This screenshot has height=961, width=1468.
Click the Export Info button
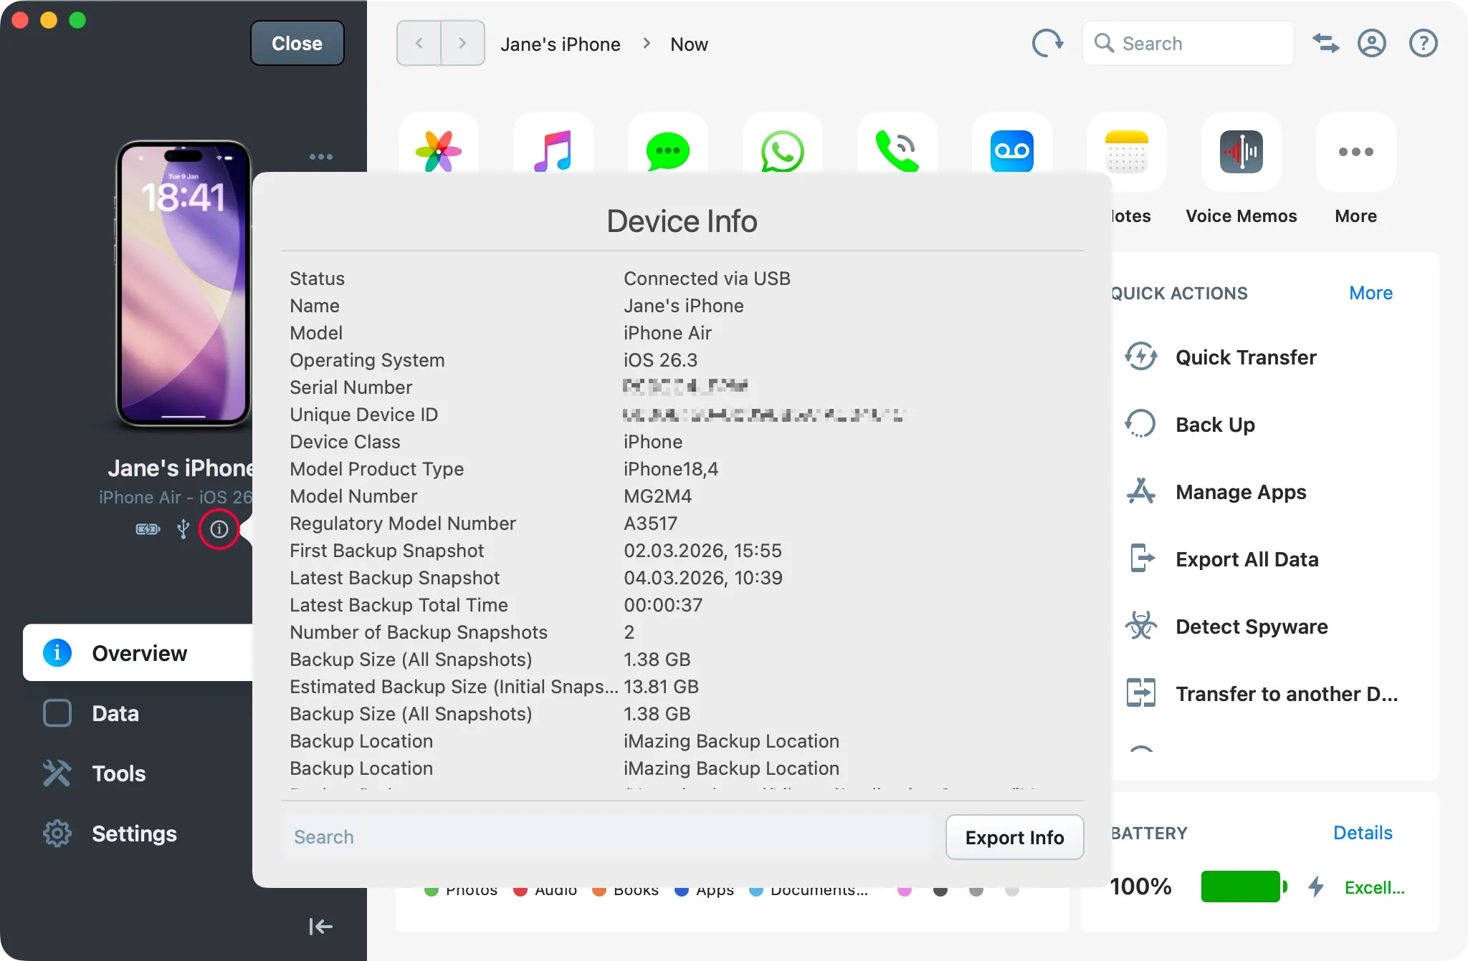pyautogui.click(x=1014, y=837)
